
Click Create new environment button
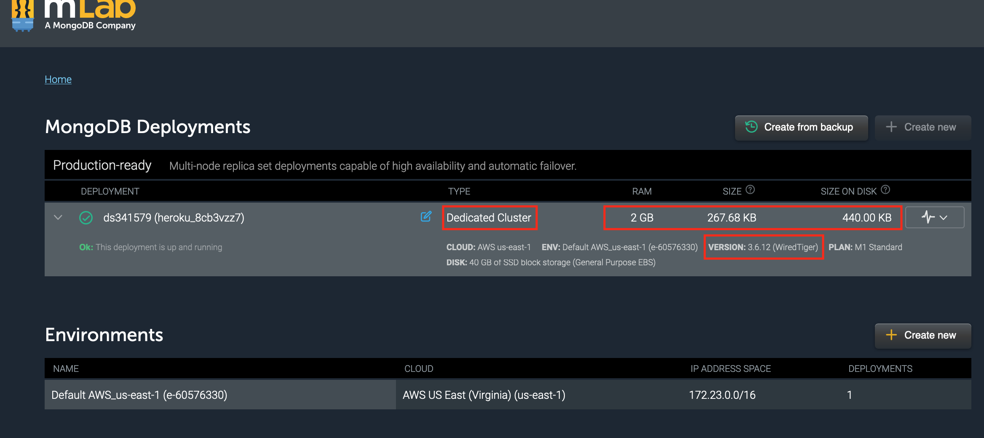click(923, 335)
